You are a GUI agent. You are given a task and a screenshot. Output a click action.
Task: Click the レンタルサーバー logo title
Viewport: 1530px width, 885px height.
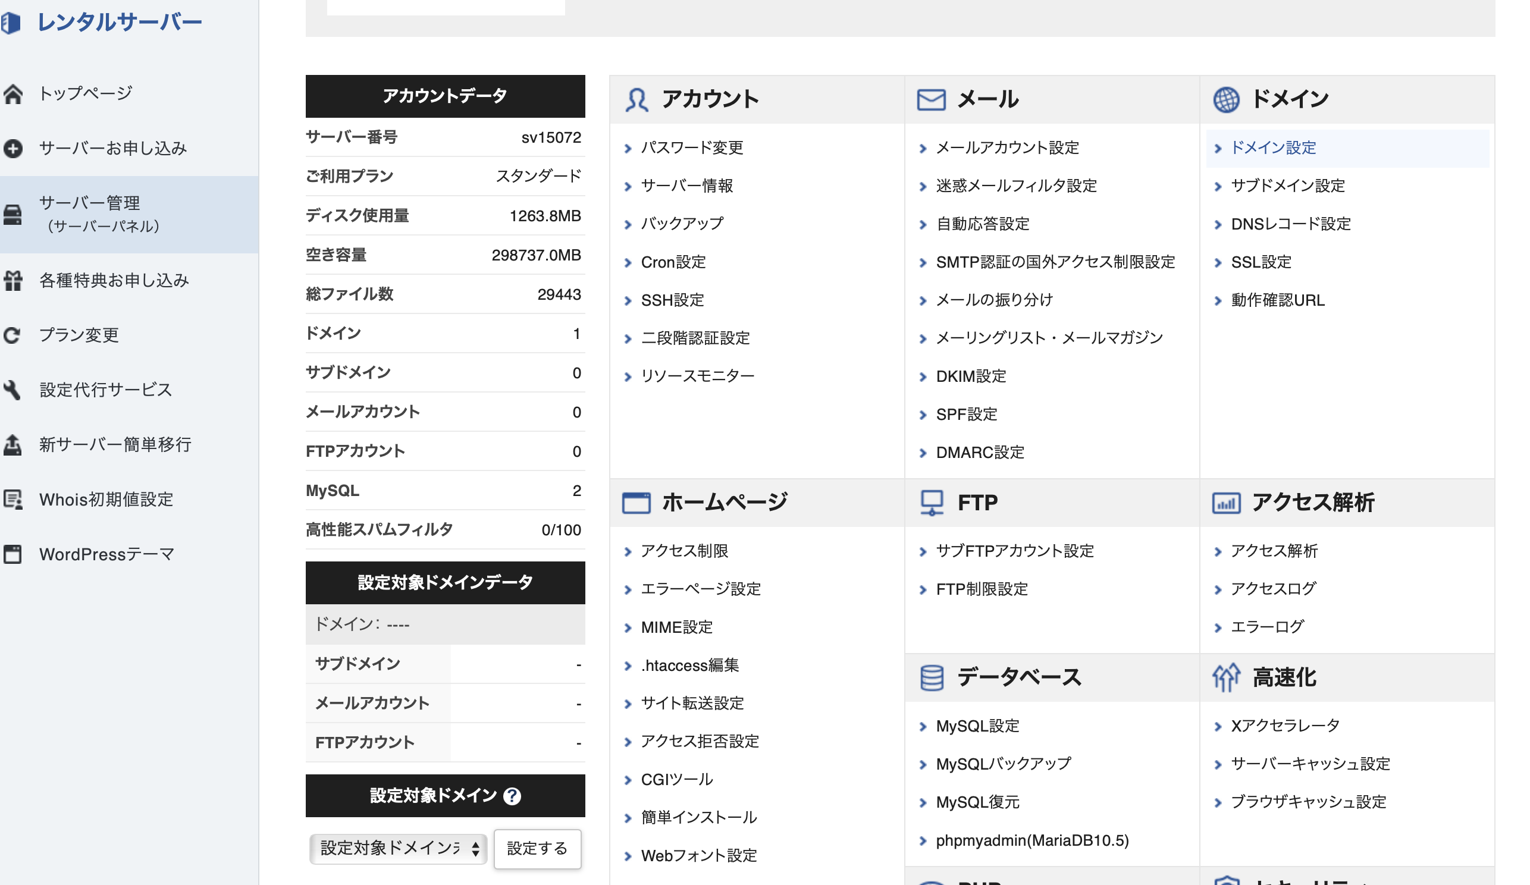119,23
